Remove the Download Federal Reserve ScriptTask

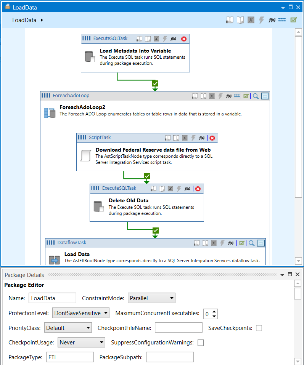(212, 138)
